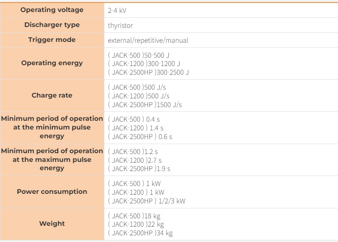Select the JACK-2500HP 300-2500 J line
The image size is (338, 242).
(x=148, y=72)
